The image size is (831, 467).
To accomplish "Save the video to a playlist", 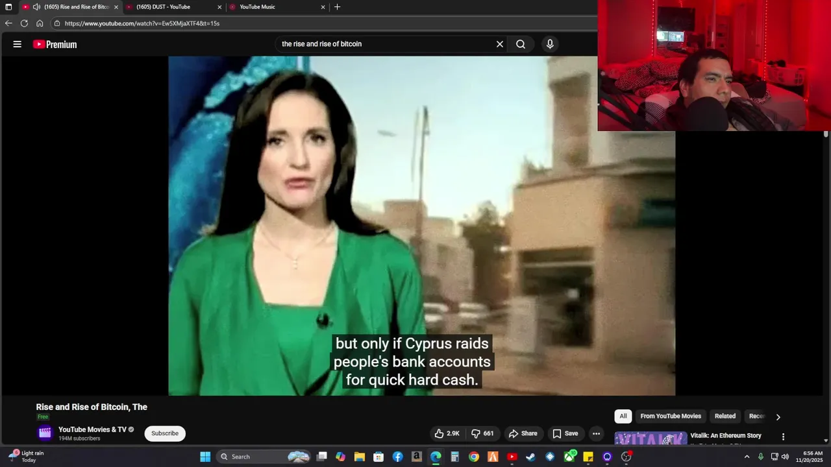I will 565,433.
